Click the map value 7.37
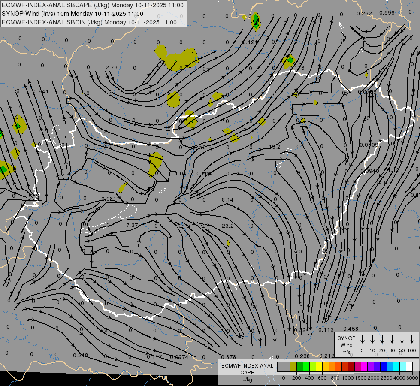Screen dimensions: 420x386 click(132, 226)
